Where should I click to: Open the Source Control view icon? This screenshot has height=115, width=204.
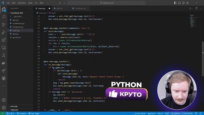tap(4, 25)
